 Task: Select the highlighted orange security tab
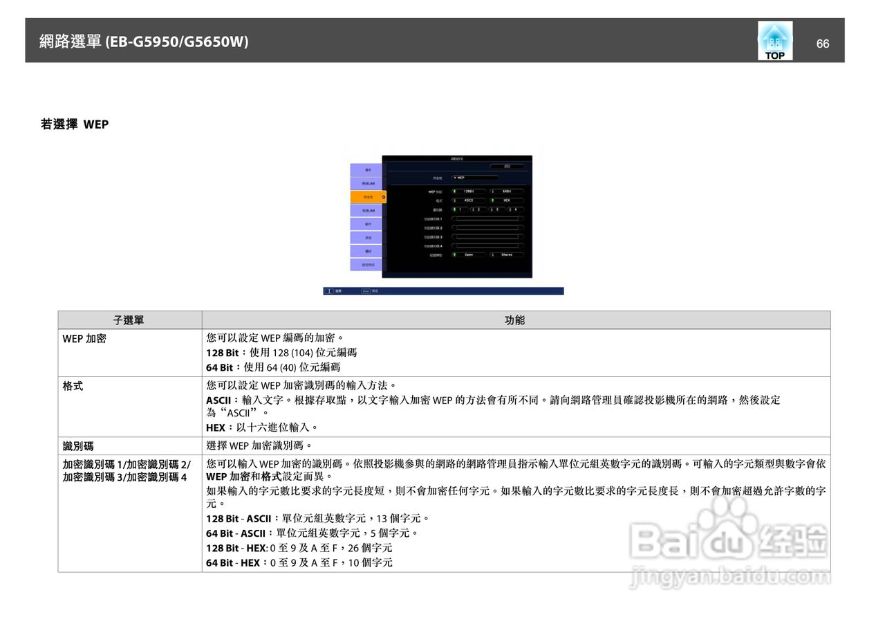[x=368, y=197]
